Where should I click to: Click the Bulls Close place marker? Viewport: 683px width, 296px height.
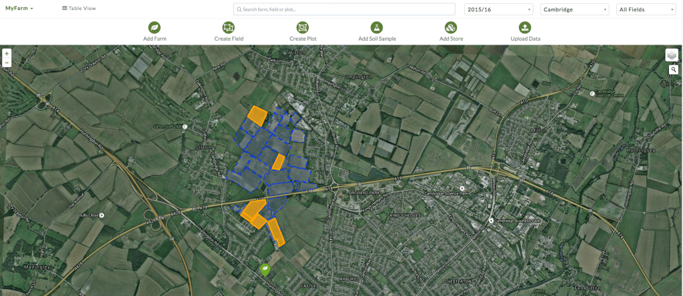pyautogui.click(x=101, y=215)
